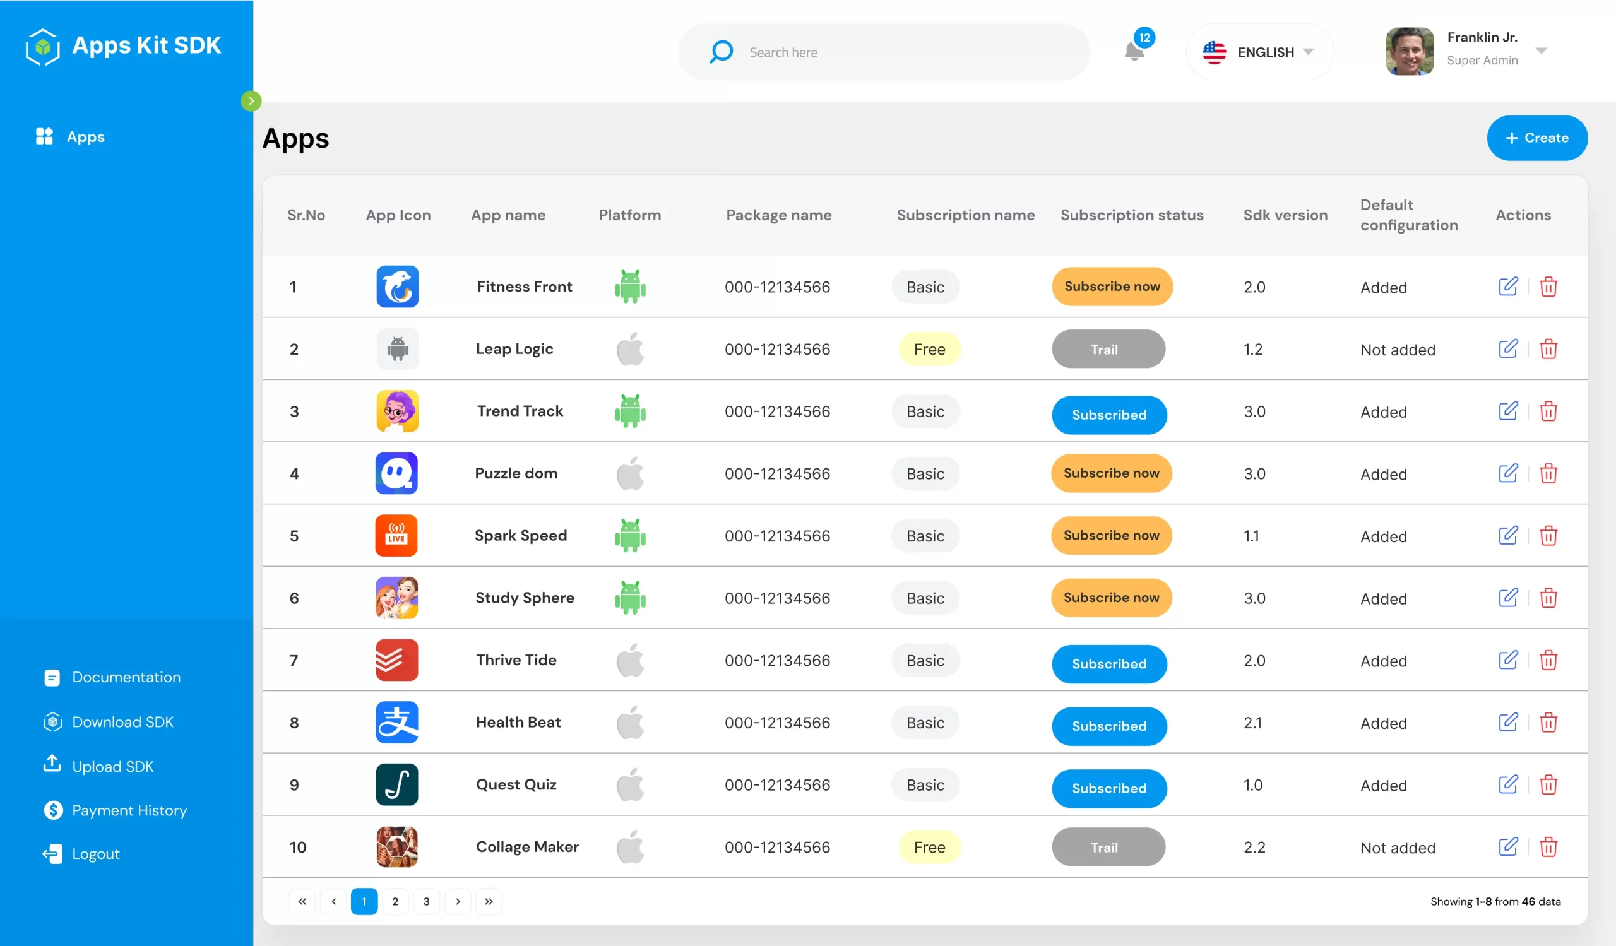Click the Apps Kit SDK logo icon

(x=42, y=46)
